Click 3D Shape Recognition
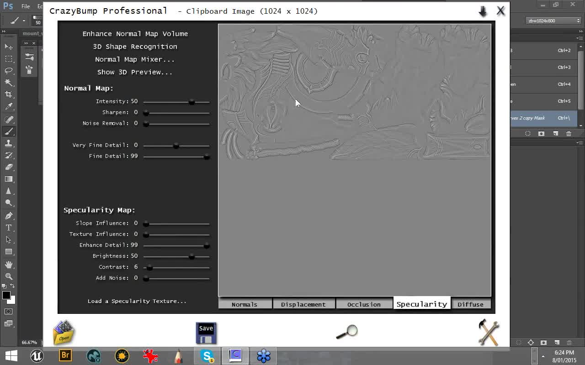 pyautogui.click(x=135, y=47)
